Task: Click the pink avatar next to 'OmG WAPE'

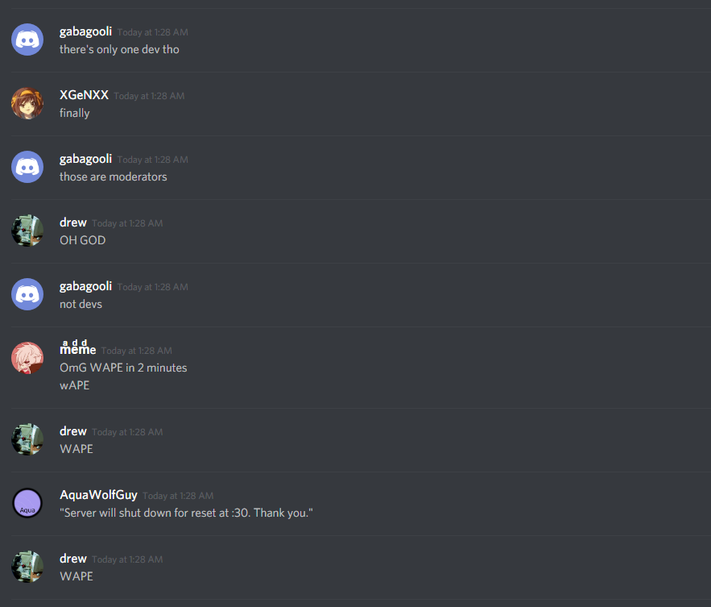Action: [27, 358]
